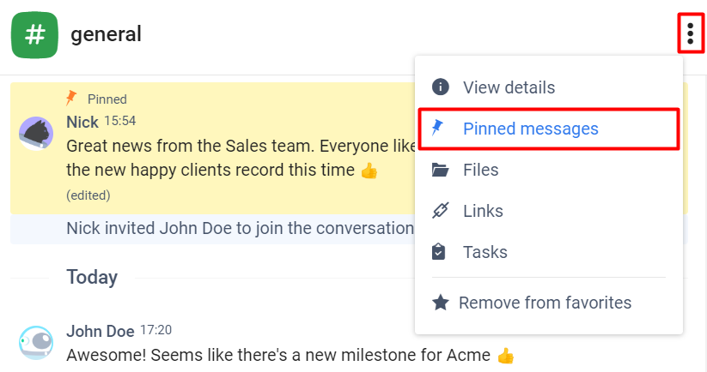Click the John Doe sender name
The image size is (707, 372).
pos(101,331)
